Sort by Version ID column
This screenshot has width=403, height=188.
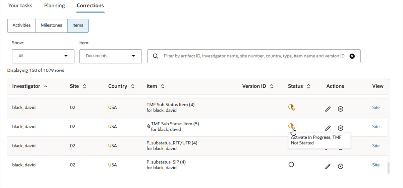(x=272, y=86)
